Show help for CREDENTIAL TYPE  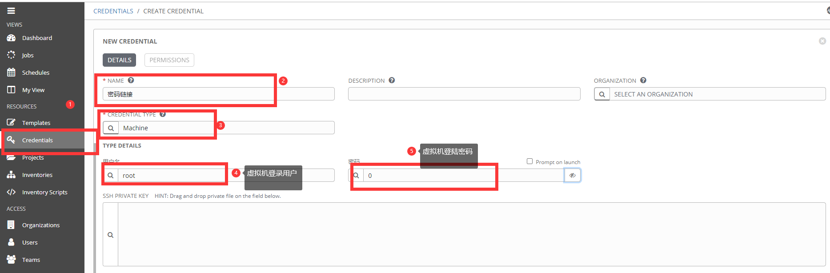click(163, 114)
